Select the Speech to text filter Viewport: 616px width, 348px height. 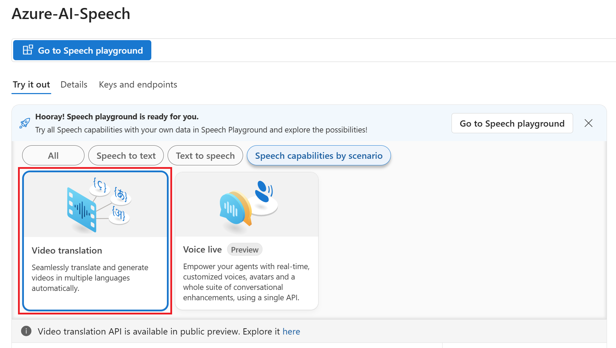(x=126, y=156)
